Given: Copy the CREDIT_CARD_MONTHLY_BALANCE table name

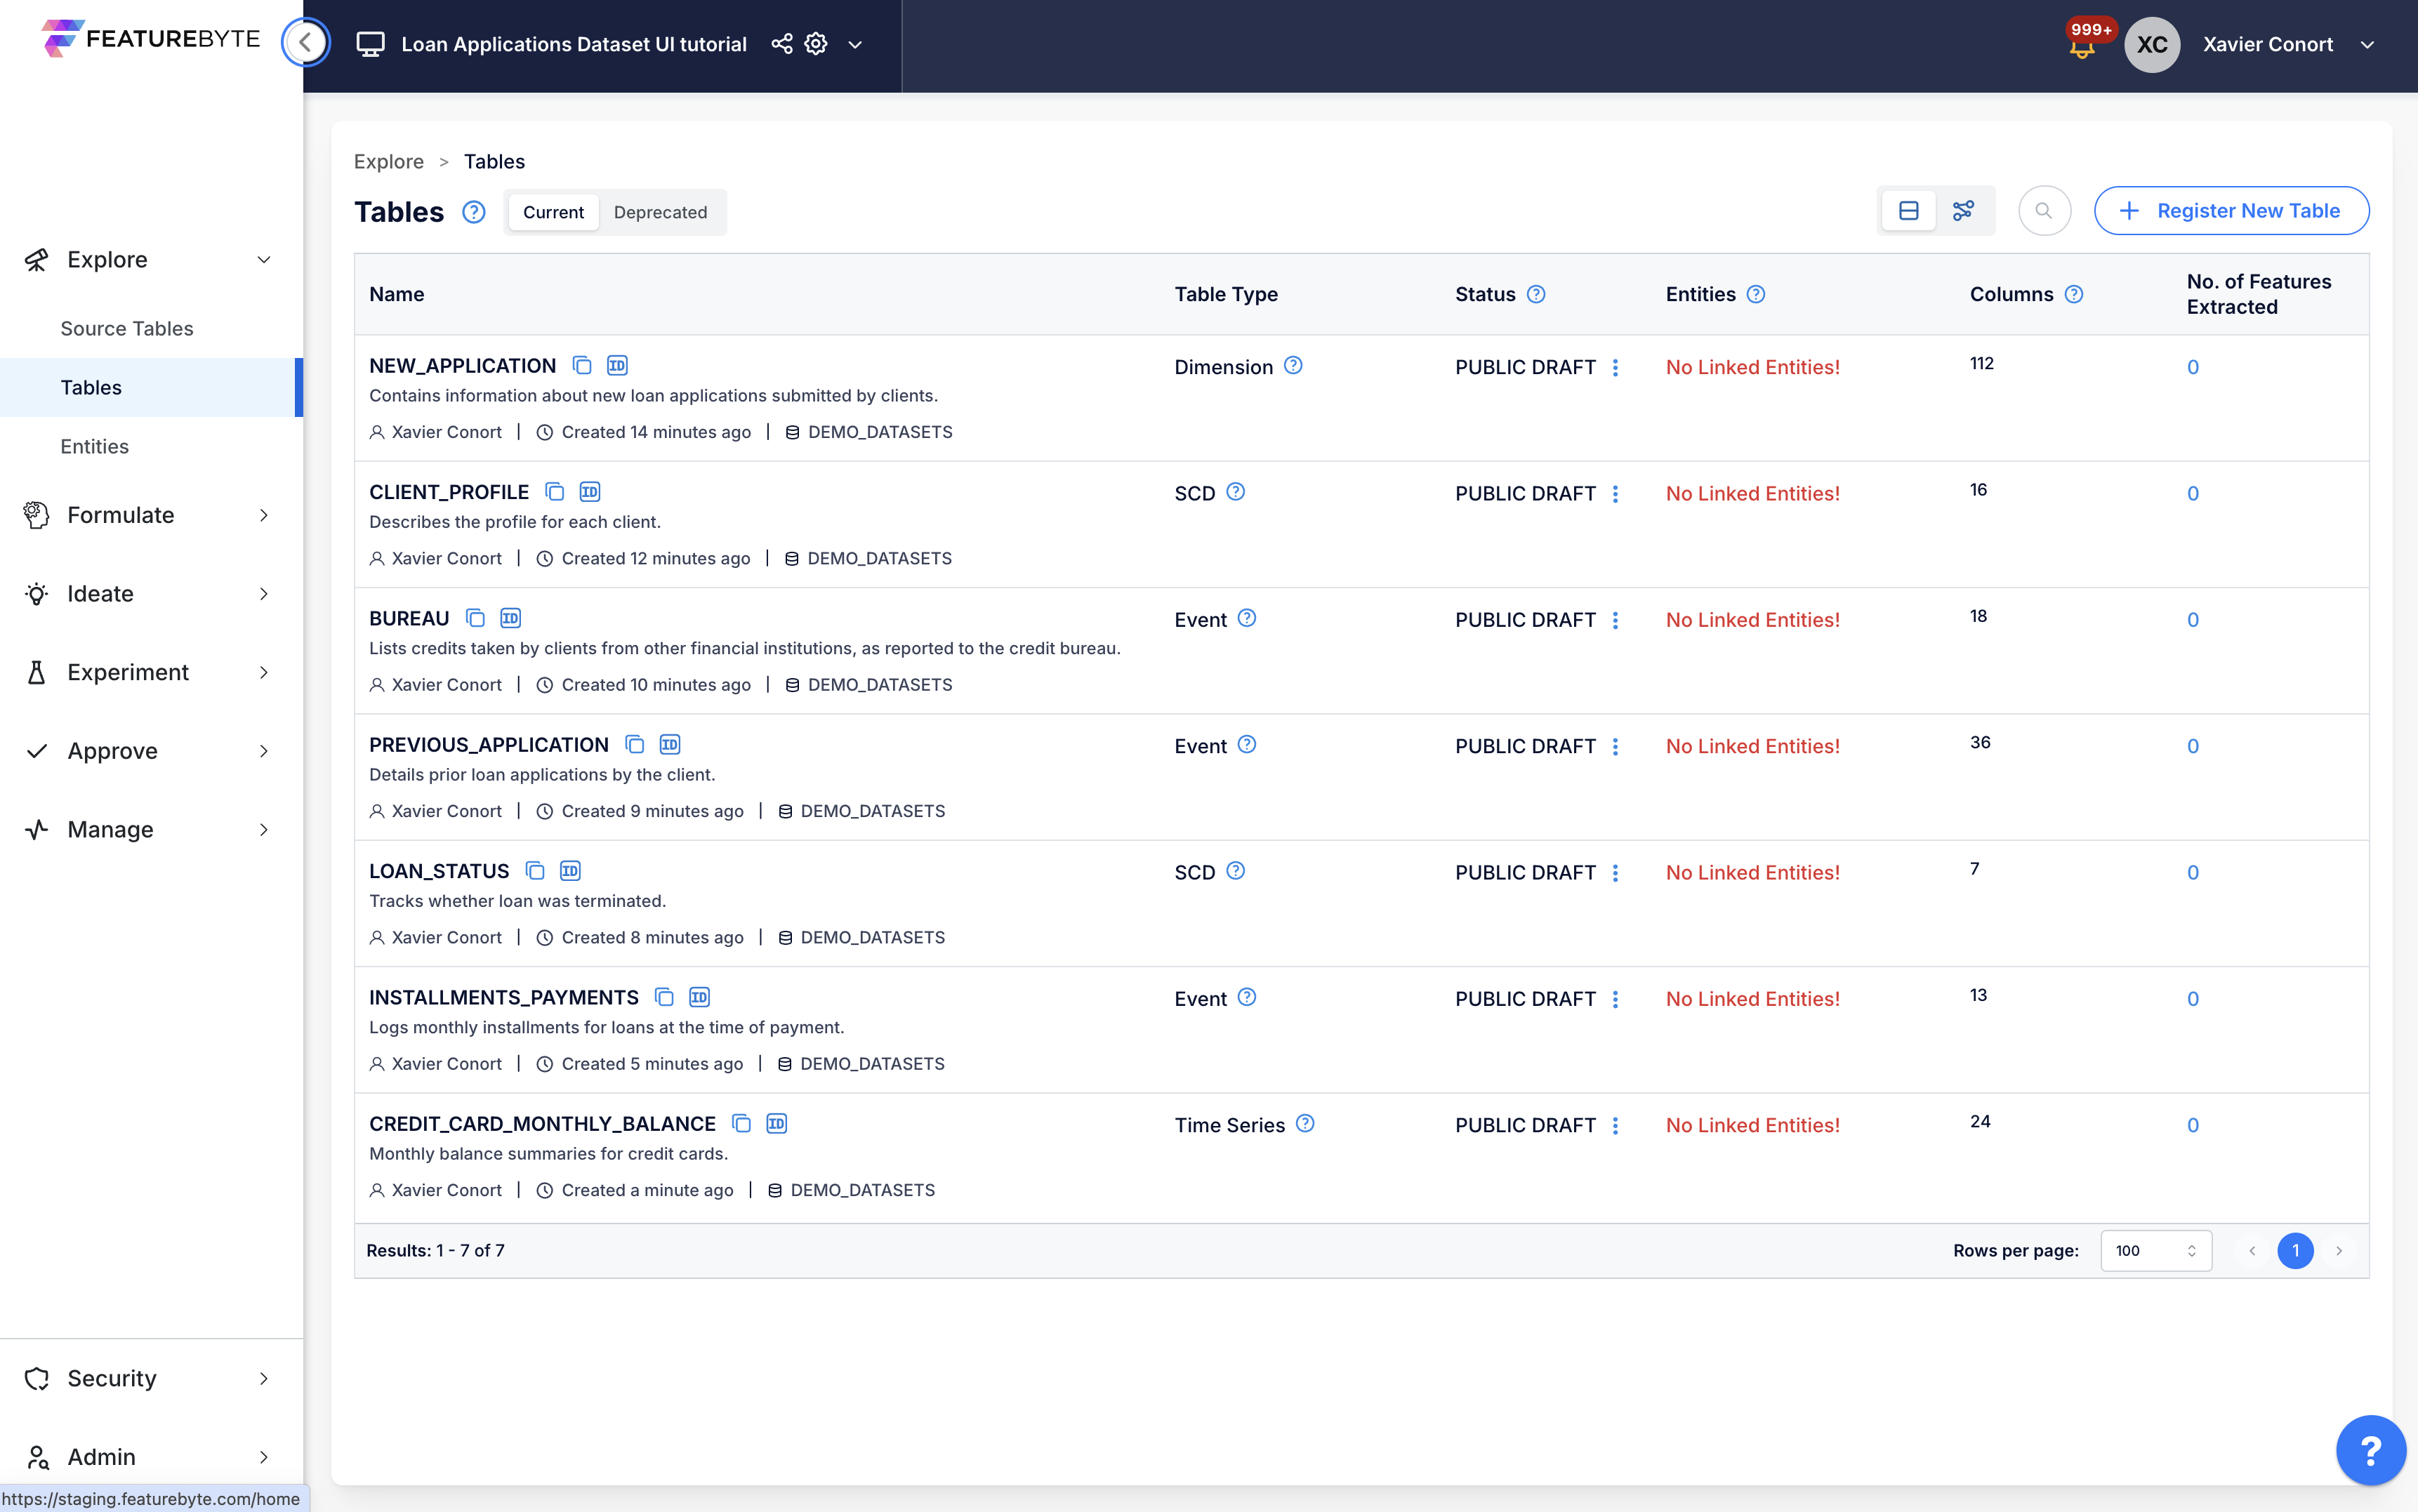Looking at the screenshot, I should point(741,1123).
